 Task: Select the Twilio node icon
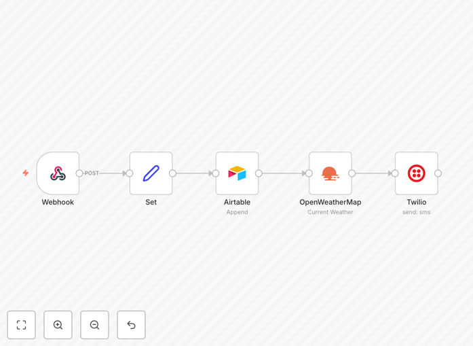coord(417,173)
